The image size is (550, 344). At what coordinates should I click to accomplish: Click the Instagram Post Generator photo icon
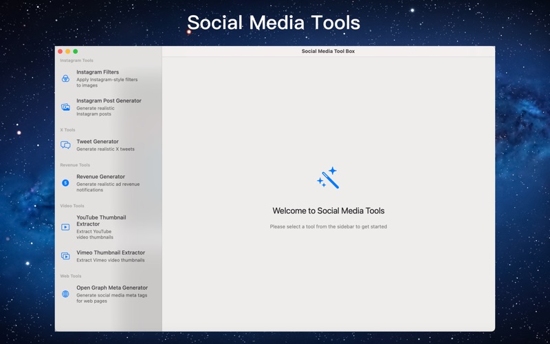click(x=65, y=107)
